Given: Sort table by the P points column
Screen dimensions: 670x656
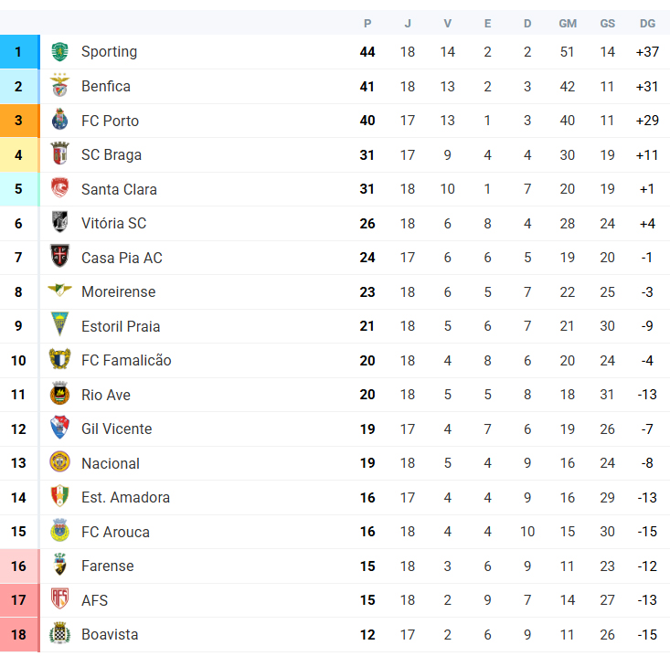Looking at the screenshot, I should click(x=367, y=24).
